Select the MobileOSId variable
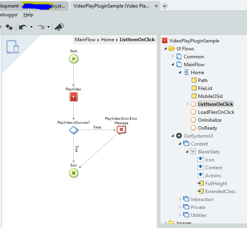Screen dimensions: 247x228 click(210, 96)
